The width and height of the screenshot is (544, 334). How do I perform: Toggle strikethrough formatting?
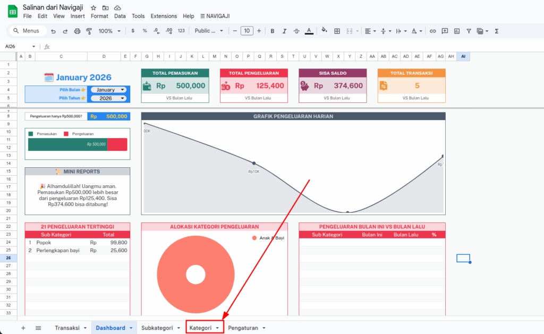coord(296,31)
